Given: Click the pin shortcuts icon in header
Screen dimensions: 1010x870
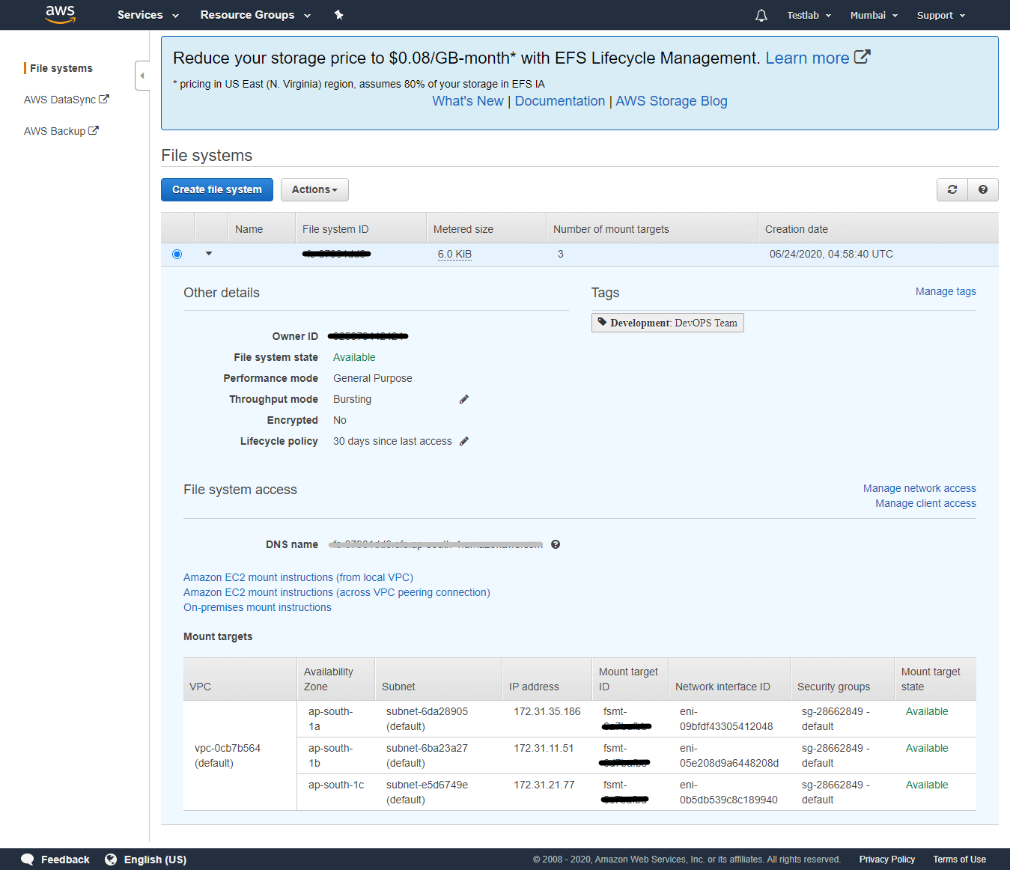Looking at the screenshot, I should click(x=338, y=15).
